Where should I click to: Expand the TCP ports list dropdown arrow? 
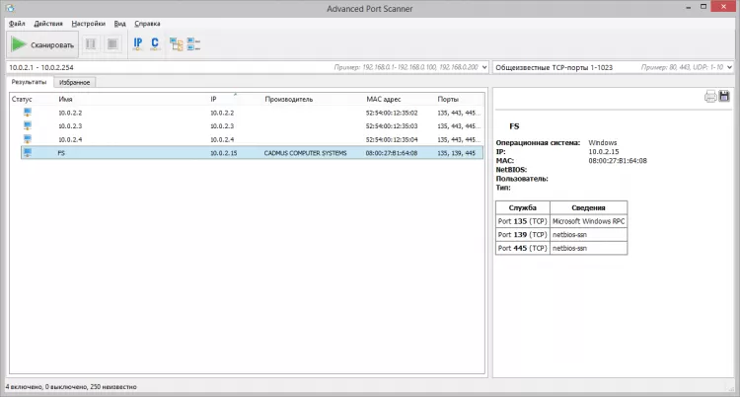pyautogui.click(x=729, y=66)
